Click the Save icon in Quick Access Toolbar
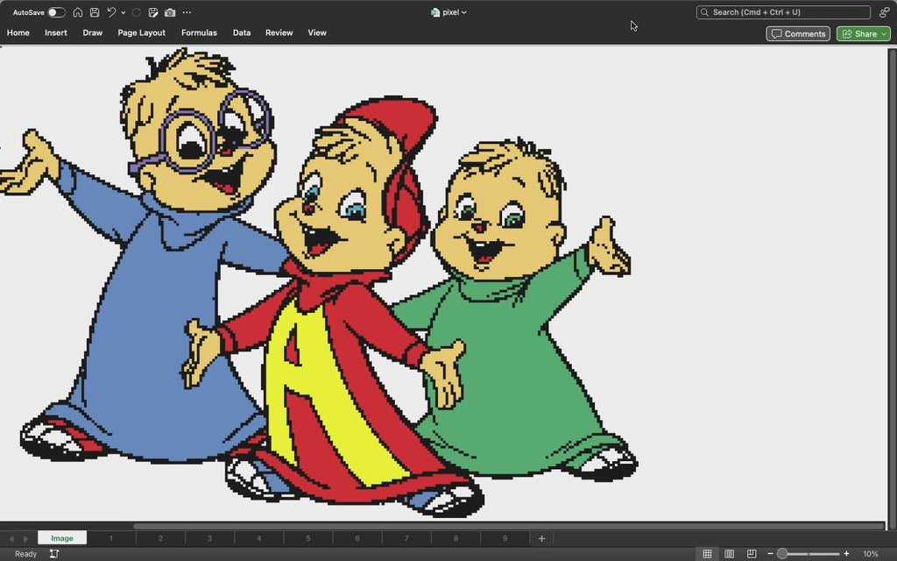Viewport: 897px width, 561px height. (x=94, y=12)
